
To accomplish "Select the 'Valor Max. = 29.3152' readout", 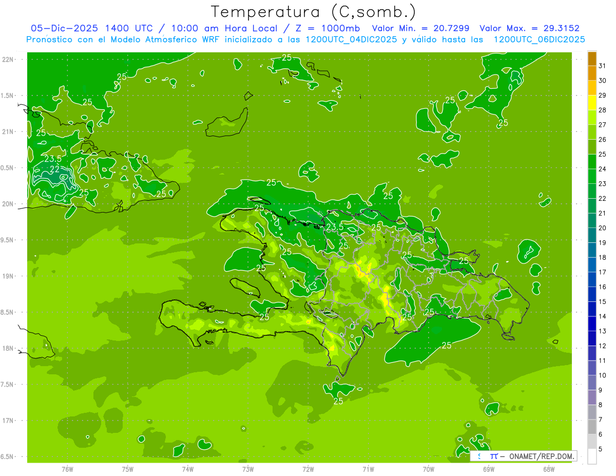I will [x=530, y=28].
